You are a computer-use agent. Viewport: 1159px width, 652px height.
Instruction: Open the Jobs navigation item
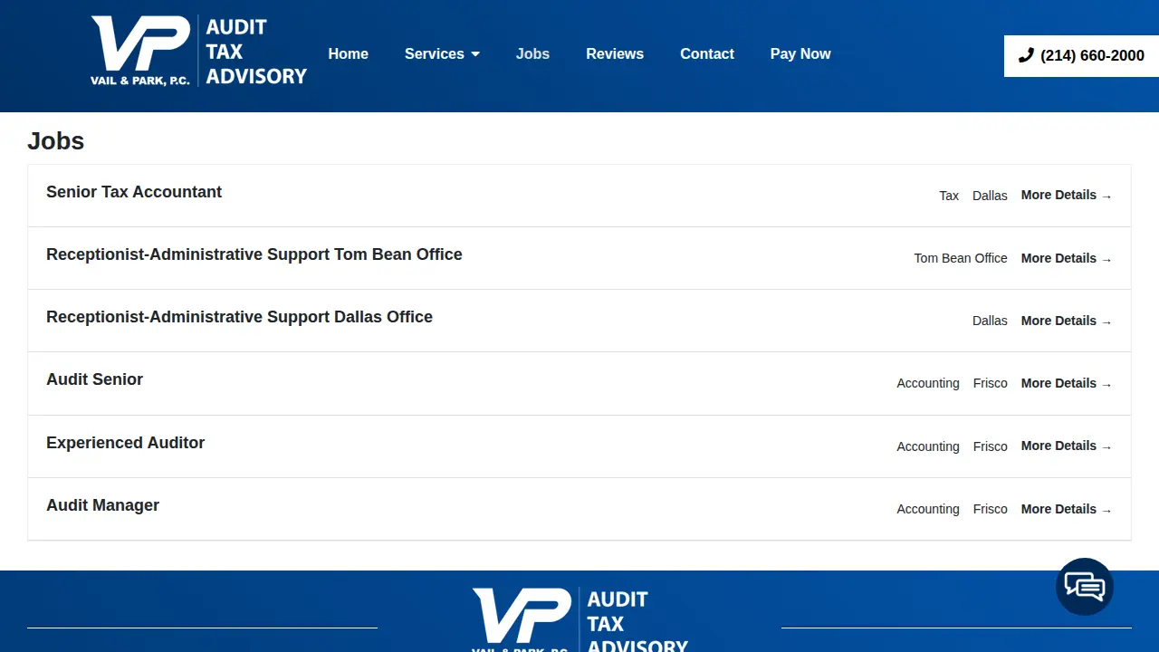pos(532,53)
